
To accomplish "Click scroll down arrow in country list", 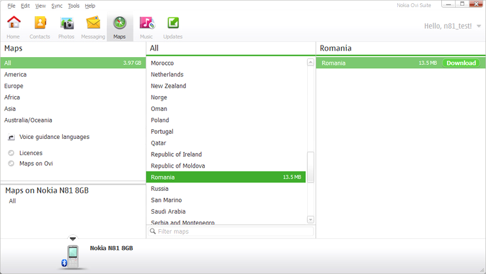I will coord(310,219).
